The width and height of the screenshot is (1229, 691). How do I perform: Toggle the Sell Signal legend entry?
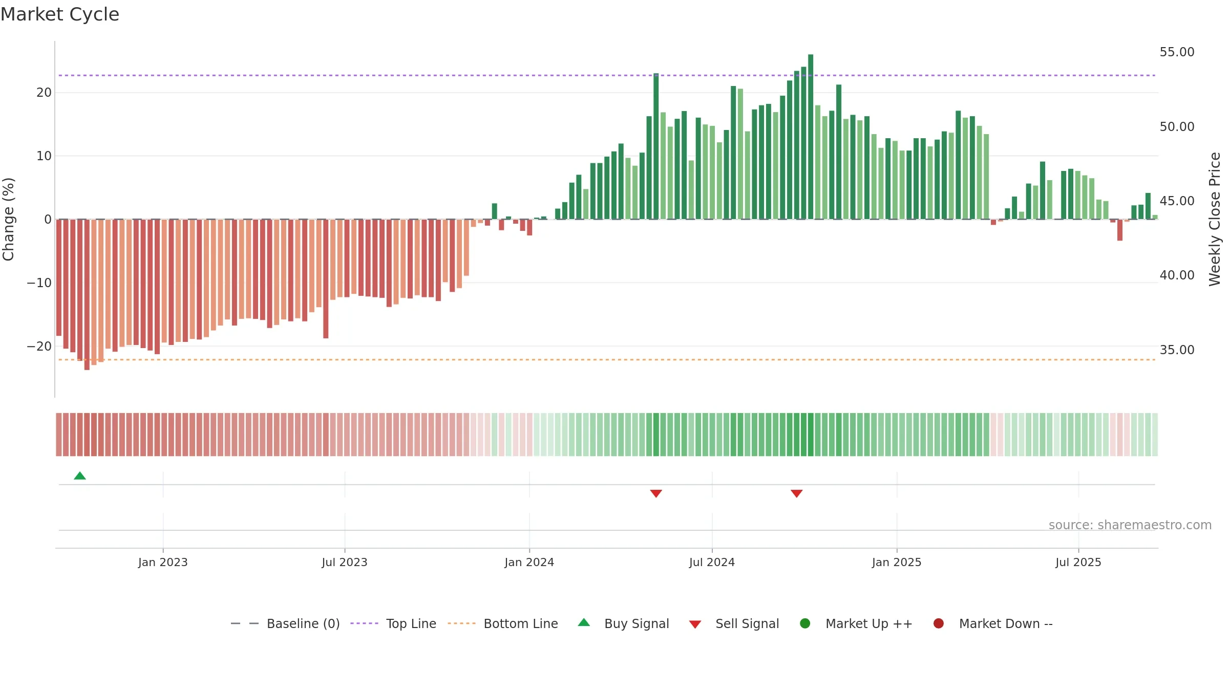(734, 623)
